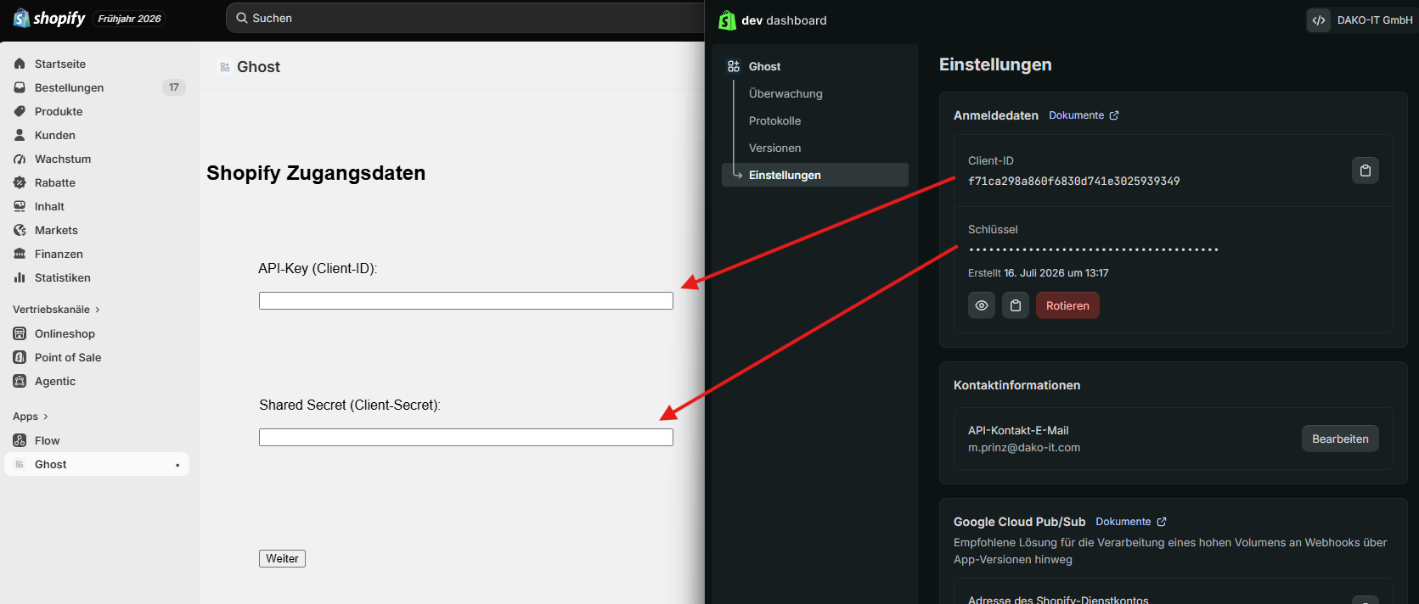1419x604 pixels.
Task: Click the Shopify logo in the admin header
Action: click(x=49, y=18)
